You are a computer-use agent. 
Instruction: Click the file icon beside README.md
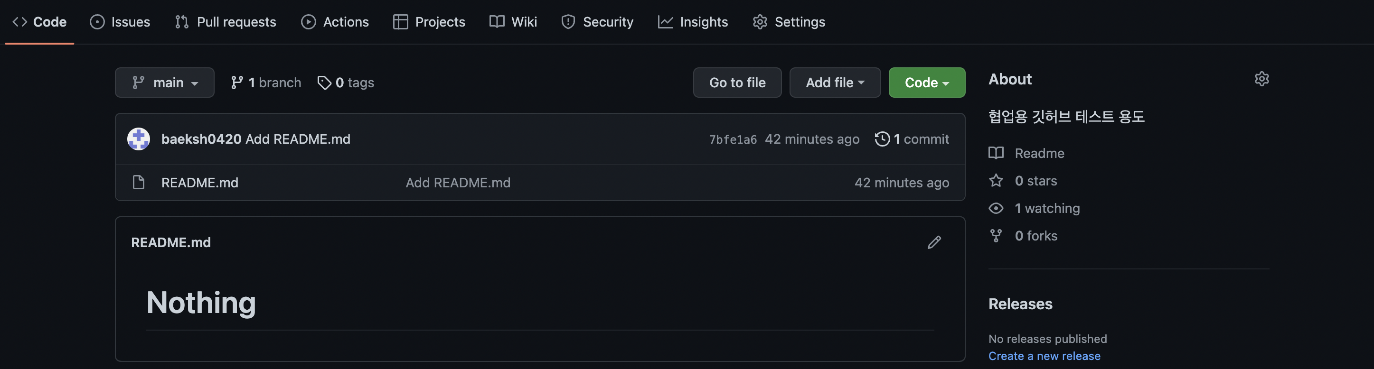139,183
